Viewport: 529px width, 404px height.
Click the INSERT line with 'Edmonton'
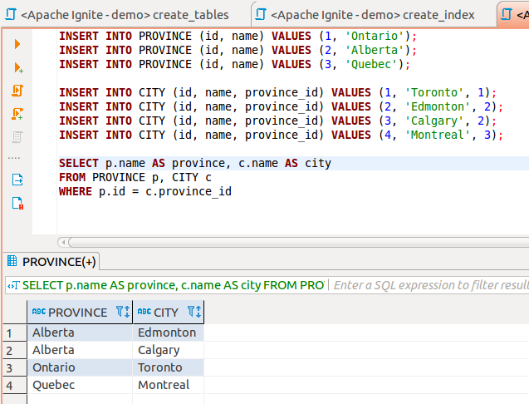pyautogui.click(x=282, y=106)
